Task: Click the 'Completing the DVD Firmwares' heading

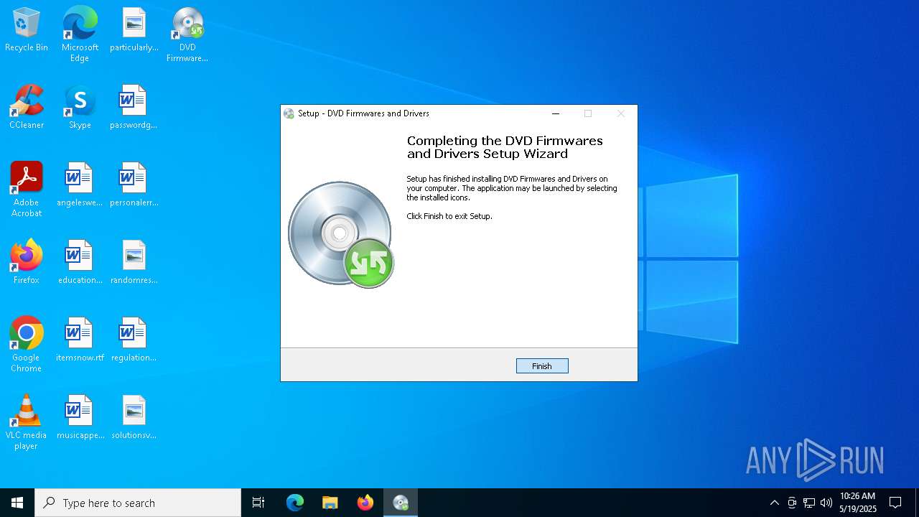Action: [505, 147]
